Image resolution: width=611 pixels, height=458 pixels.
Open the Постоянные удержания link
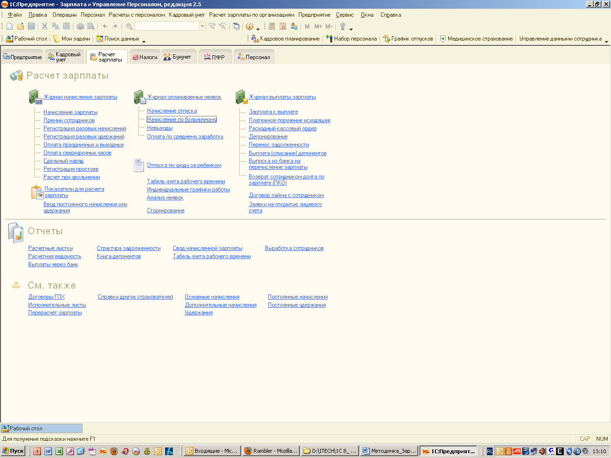(x=296, y=305)
